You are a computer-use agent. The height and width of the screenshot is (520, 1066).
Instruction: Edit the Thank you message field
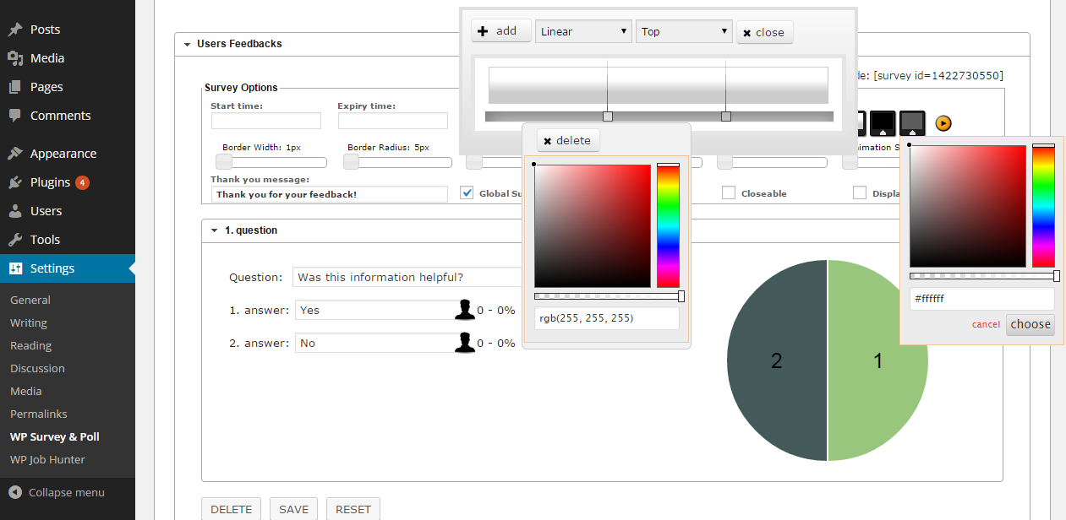[329, 194]
